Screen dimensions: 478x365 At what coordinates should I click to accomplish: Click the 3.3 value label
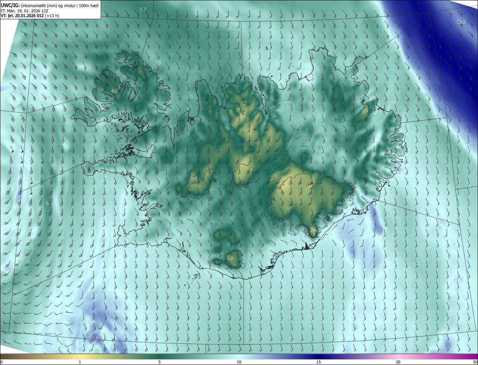coord(229,258)
